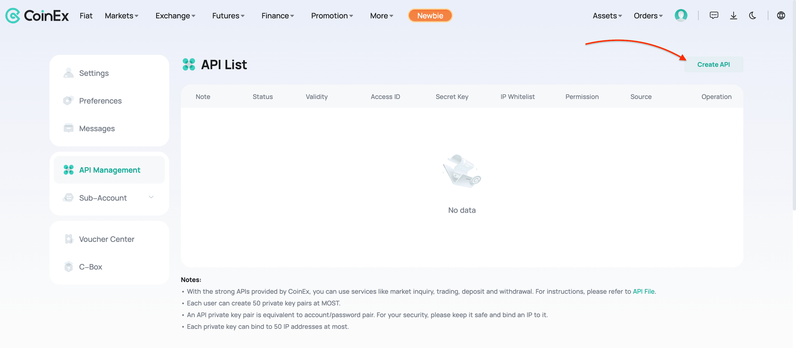Open Preferences section
796x348 pixels.
[100, 100]
